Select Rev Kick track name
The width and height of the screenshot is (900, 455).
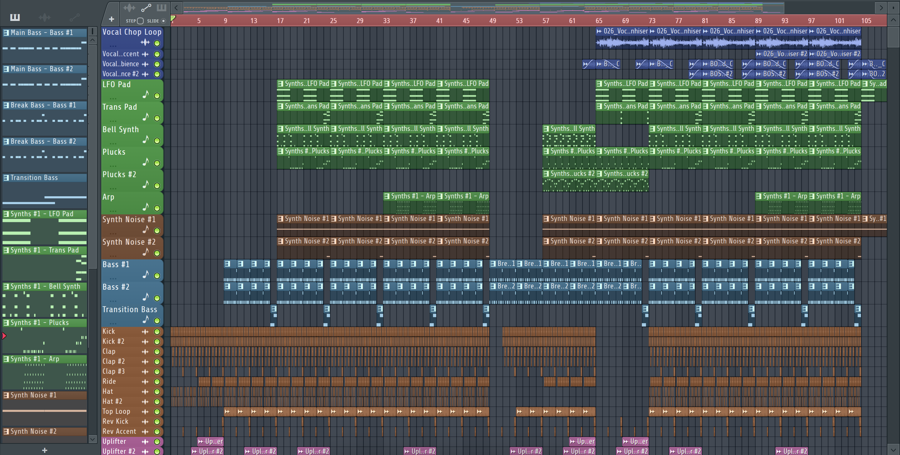point(115,422)
